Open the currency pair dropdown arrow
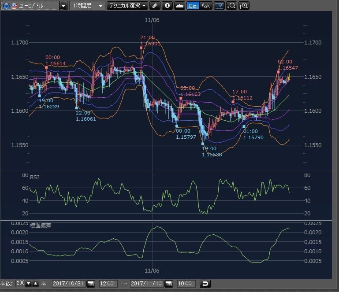The width and height of the screenshot is (339, 292). pos(63,6)
